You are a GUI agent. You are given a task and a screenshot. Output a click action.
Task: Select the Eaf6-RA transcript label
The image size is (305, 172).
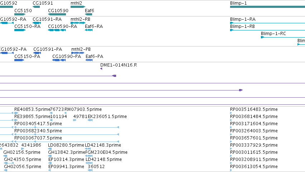point(94,26)
